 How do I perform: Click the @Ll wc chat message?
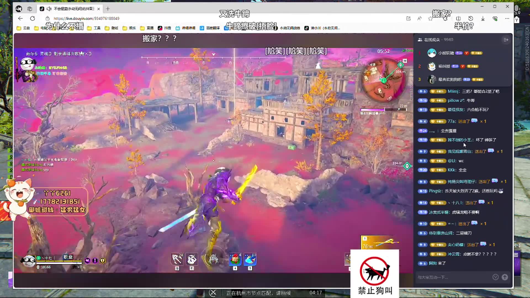441,161
